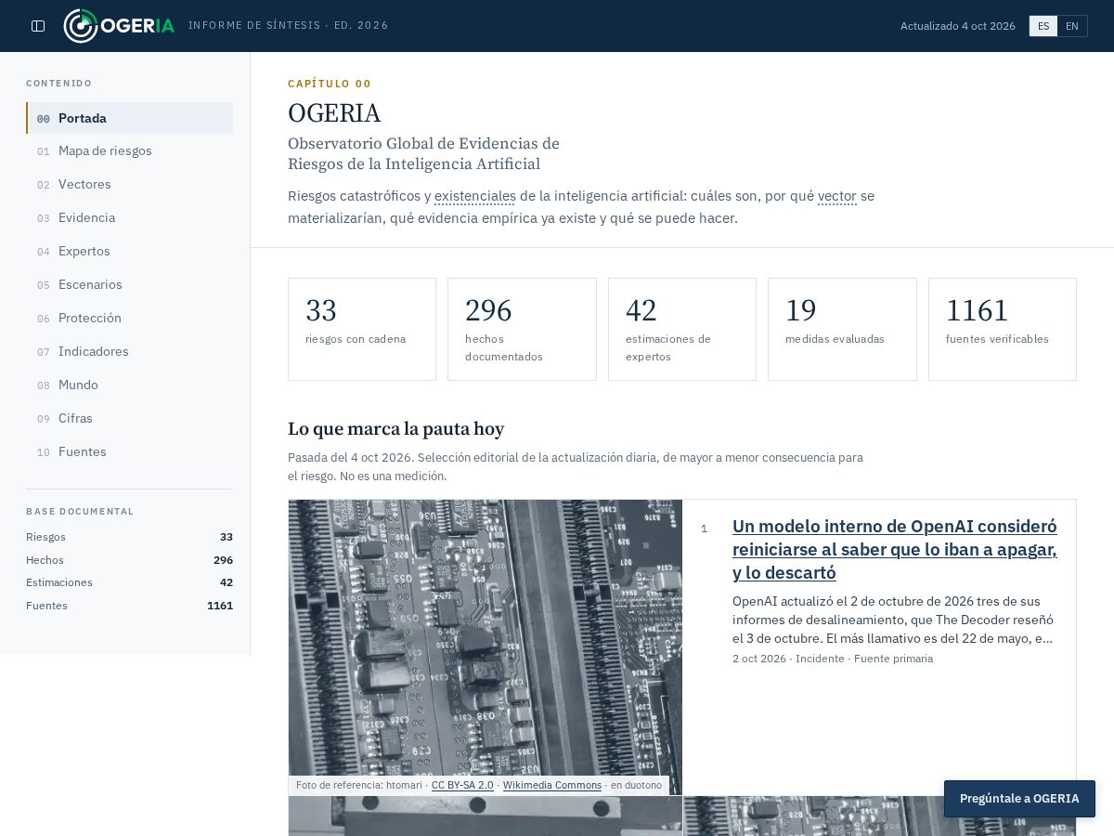
Task: Click the vector glossary term
Action: [837, 196]
